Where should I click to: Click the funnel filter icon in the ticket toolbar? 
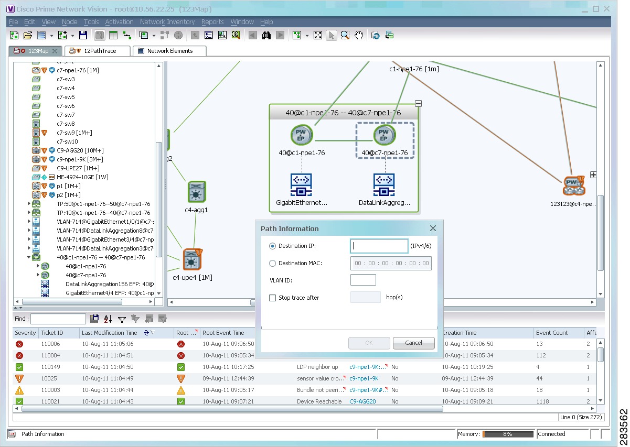point(122,319)
